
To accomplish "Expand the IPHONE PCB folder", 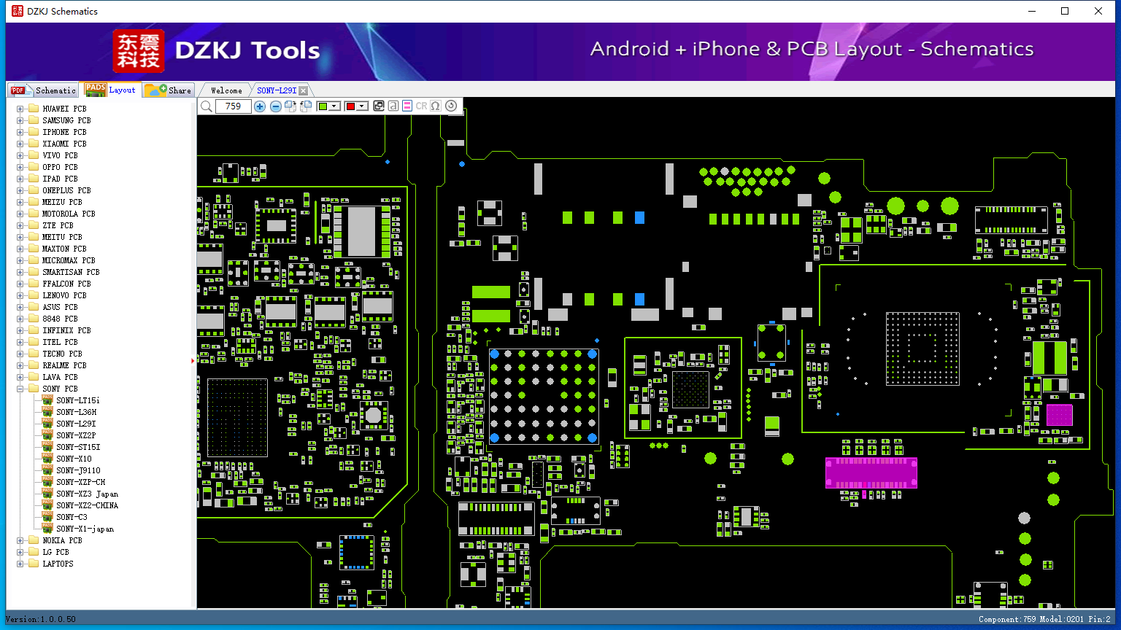I will coord(20,132).
